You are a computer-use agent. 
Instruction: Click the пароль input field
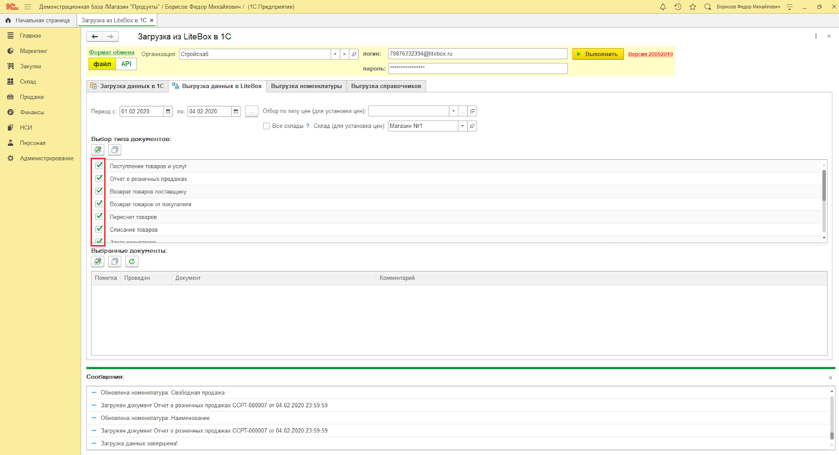(478, 68)
